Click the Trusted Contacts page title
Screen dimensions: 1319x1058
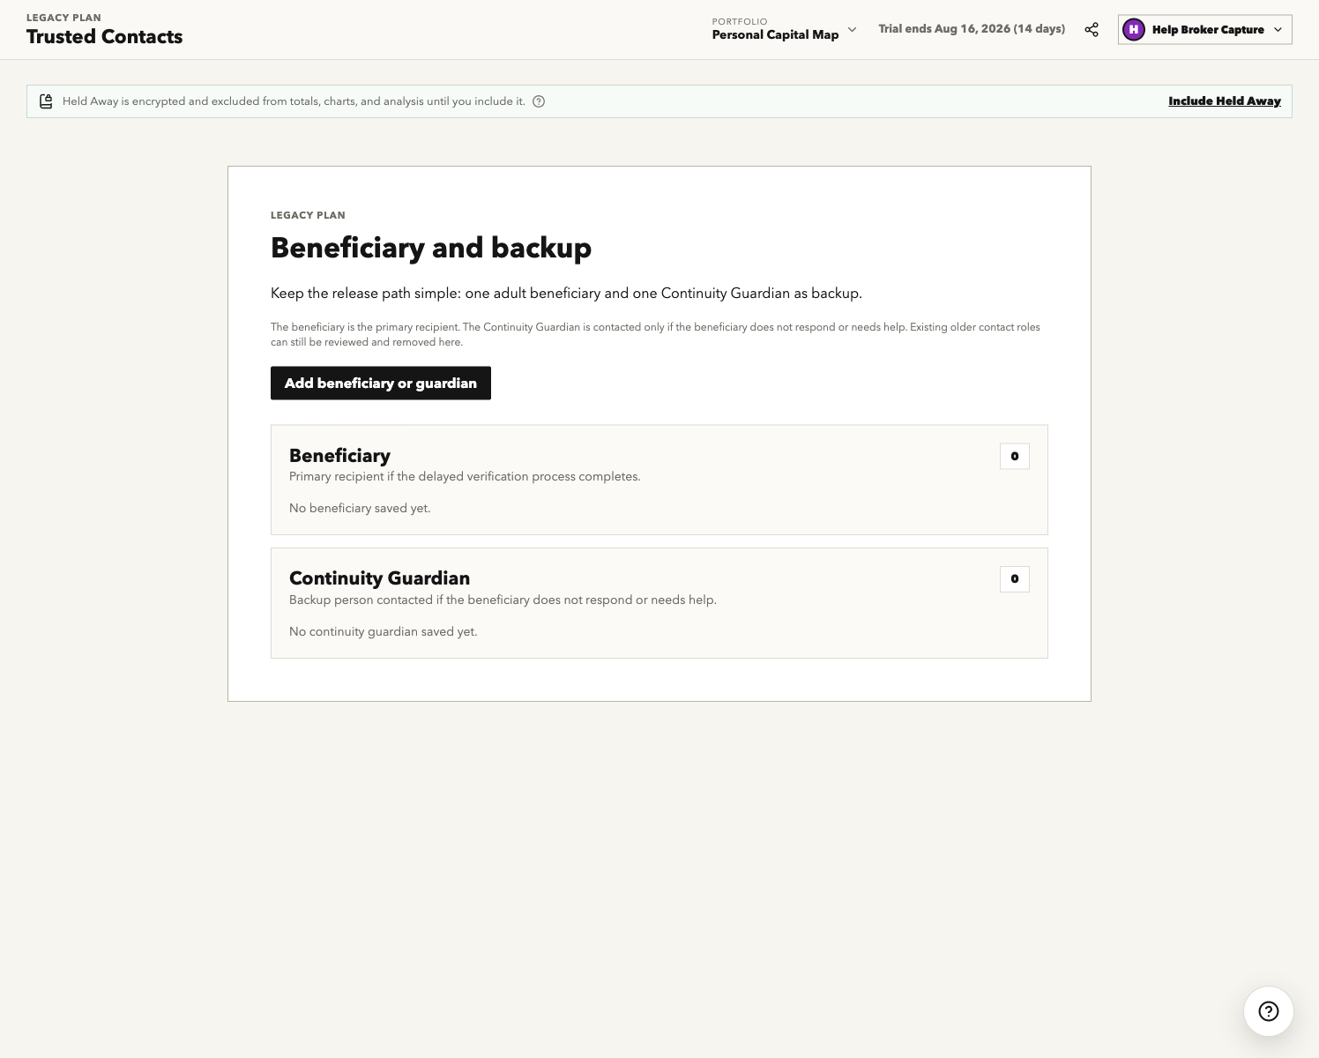[x=104, y=37]
